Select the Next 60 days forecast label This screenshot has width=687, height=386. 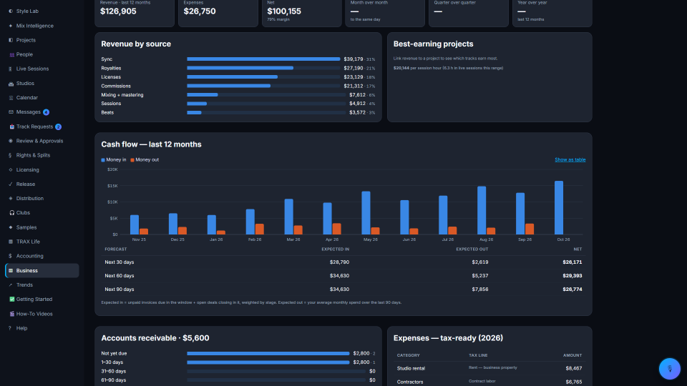coord(120,276)
